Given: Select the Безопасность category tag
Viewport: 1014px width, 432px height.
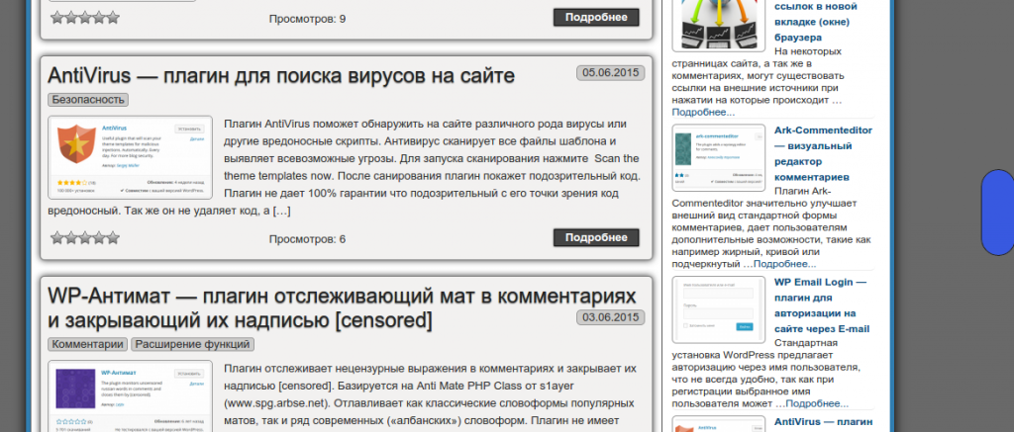Looking at the screenshot, I should 88,99.
